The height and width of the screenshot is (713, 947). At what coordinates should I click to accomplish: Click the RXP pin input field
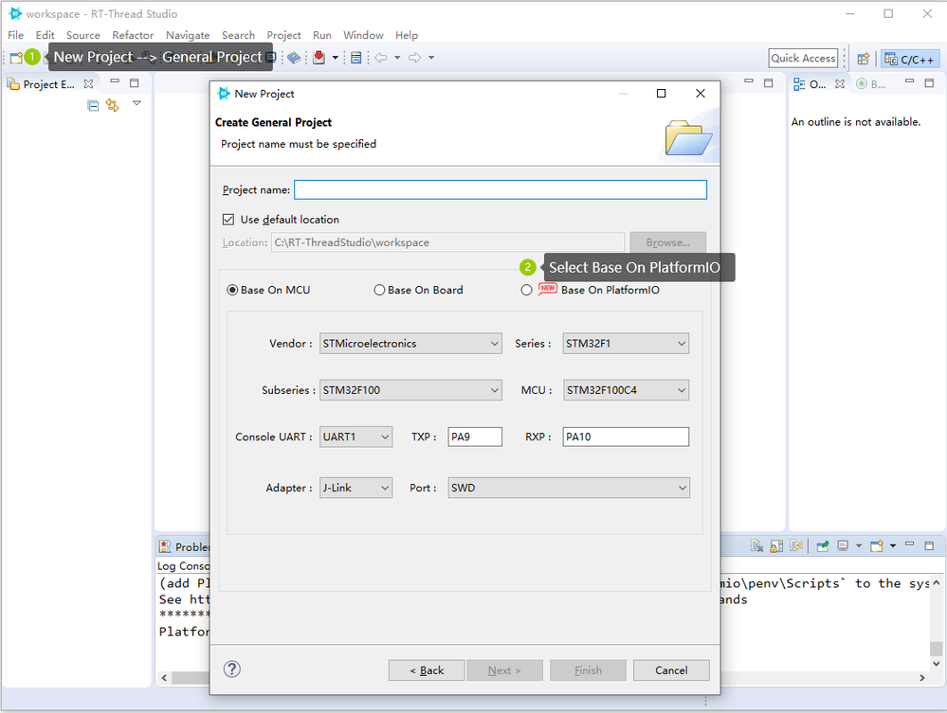(x=626, y=437)
